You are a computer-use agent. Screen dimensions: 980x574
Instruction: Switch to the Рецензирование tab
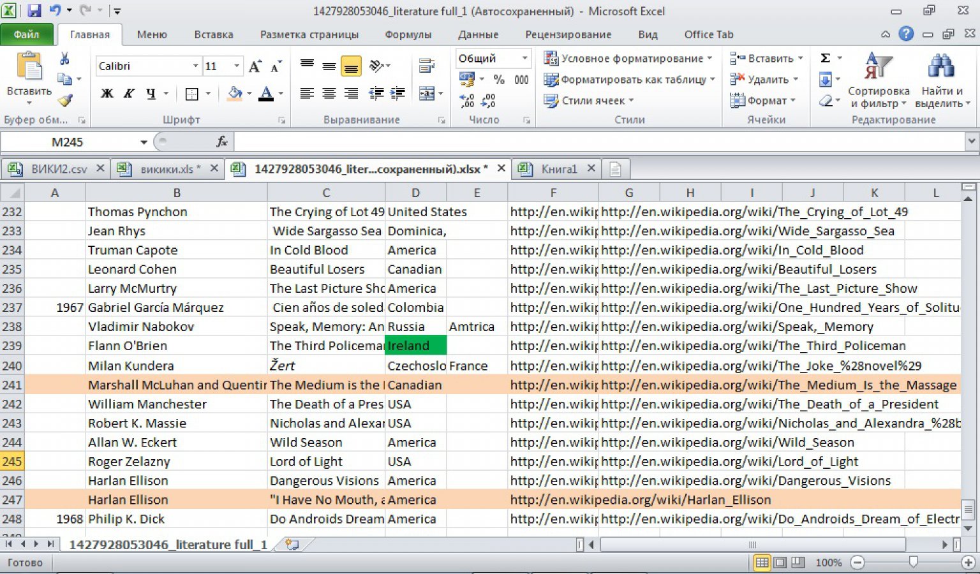click(x=568, y=34)
